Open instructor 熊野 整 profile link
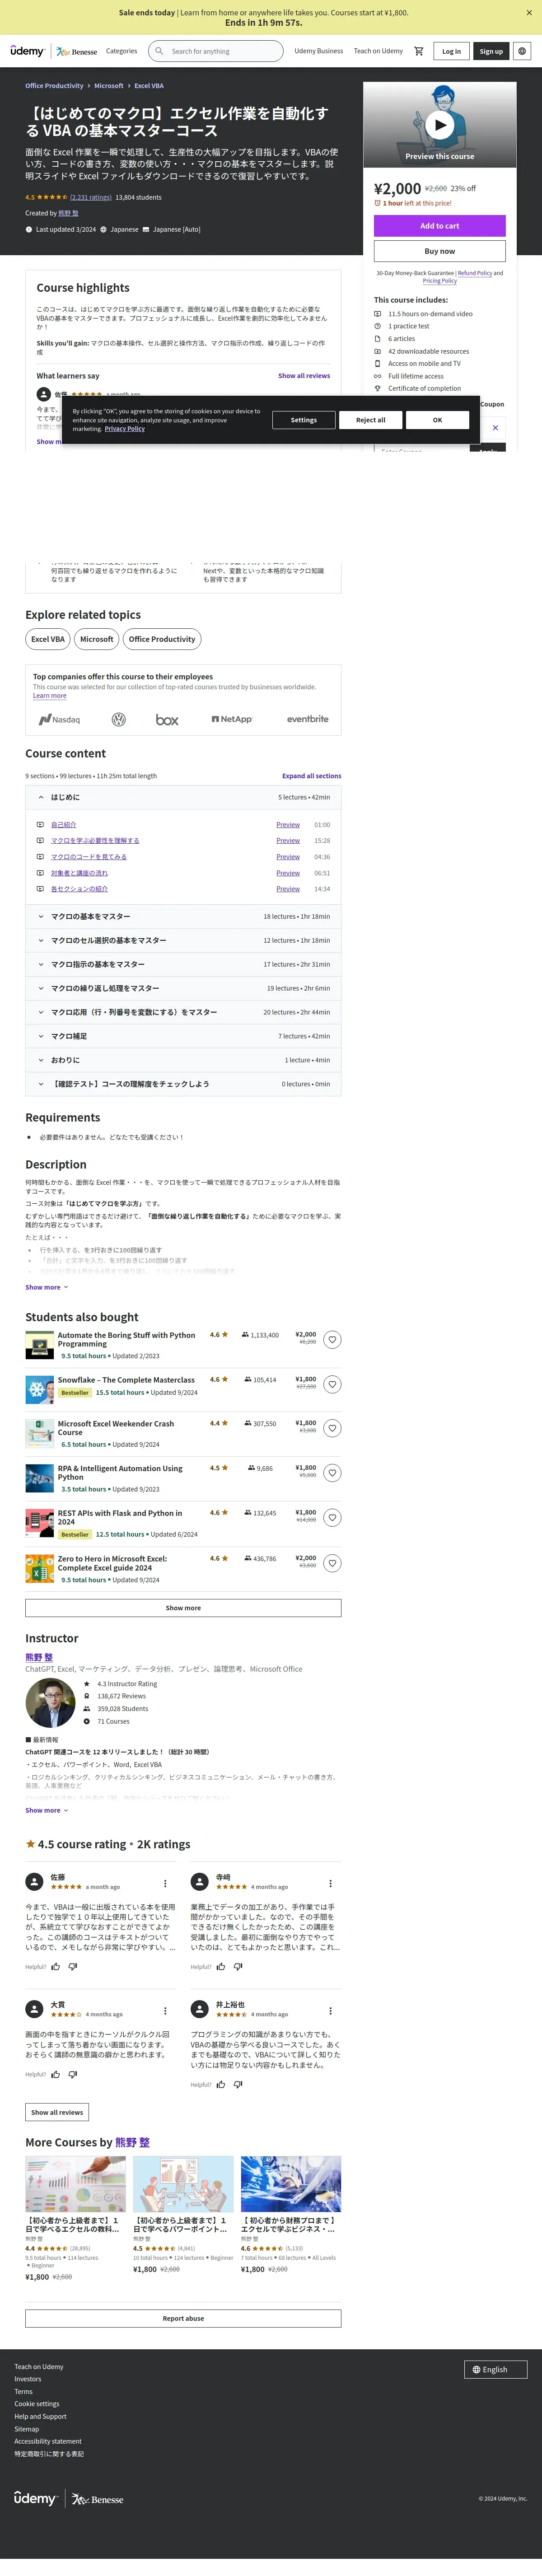Viewport: 542px width, 2576px height. (x=39, y=1657)
